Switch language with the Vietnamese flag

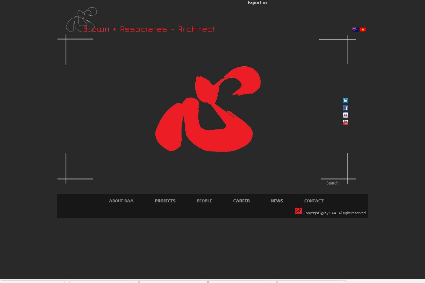coord(363,29)
